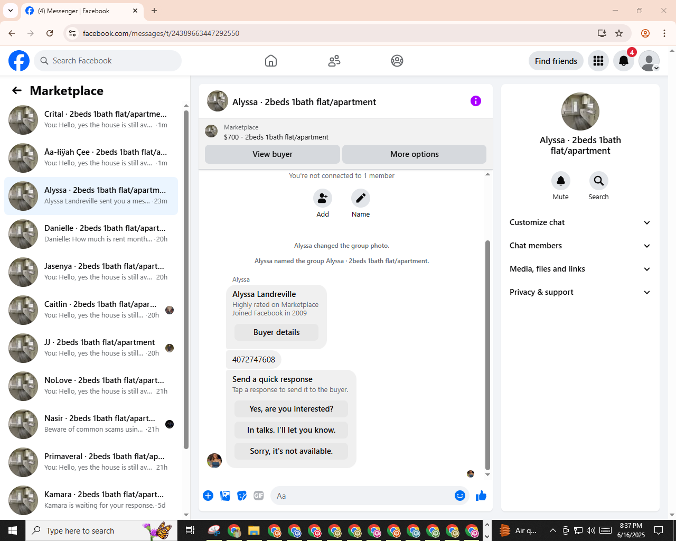Open Windows Start menu
676x541 pixels.
click(x=13, y=530)
